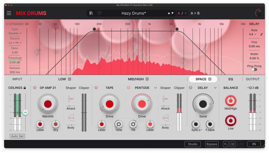This screenshot has width=269, height=153.
Task: Click the LOW Shaper Body icon
Action: [x=71, y=118]
